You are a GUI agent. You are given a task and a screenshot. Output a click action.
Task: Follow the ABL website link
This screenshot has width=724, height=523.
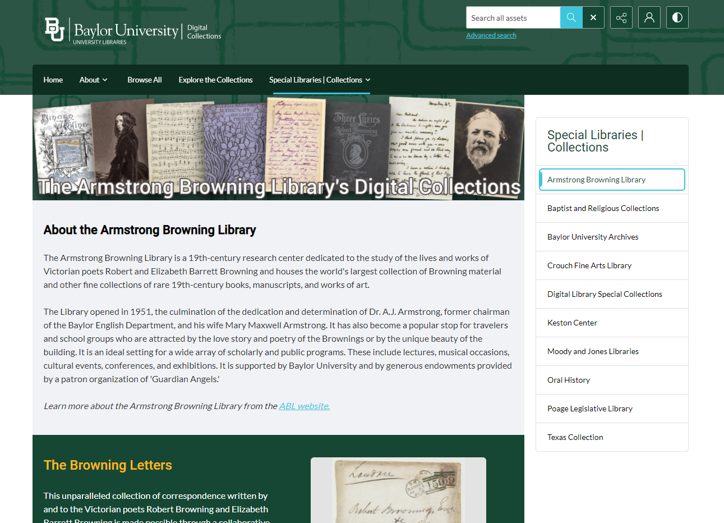pos(305,406)
